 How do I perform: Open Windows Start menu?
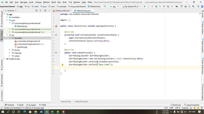tap(3, 112)
